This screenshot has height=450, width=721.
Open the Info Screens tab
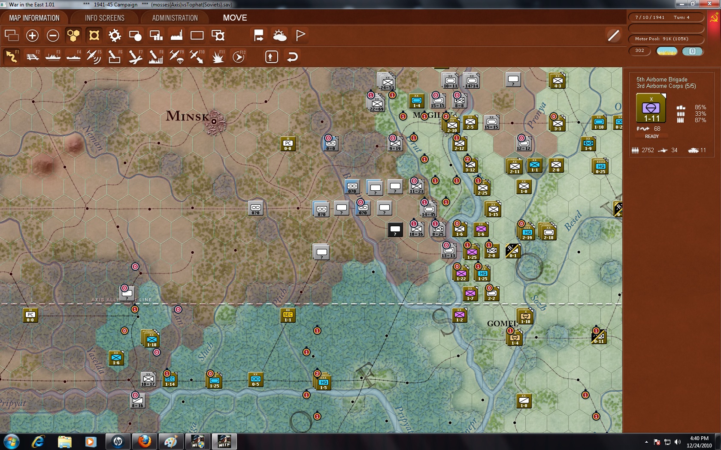(x=105, y=18)
